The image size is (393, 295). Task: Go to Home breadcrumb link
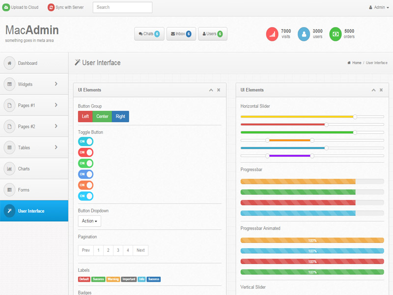[x=356, y=63]
